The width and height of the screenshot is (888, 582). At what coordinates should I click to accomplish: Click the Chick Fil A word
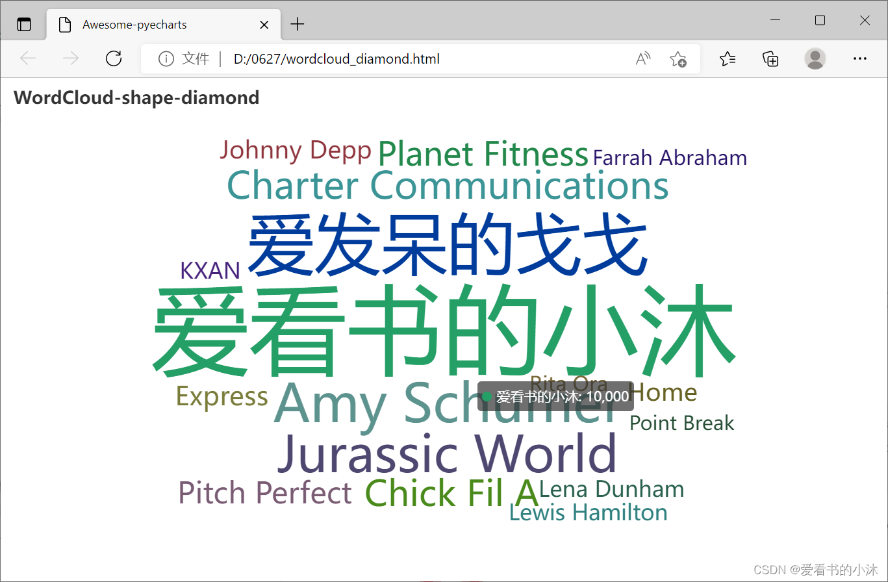[x=452, y=494]
